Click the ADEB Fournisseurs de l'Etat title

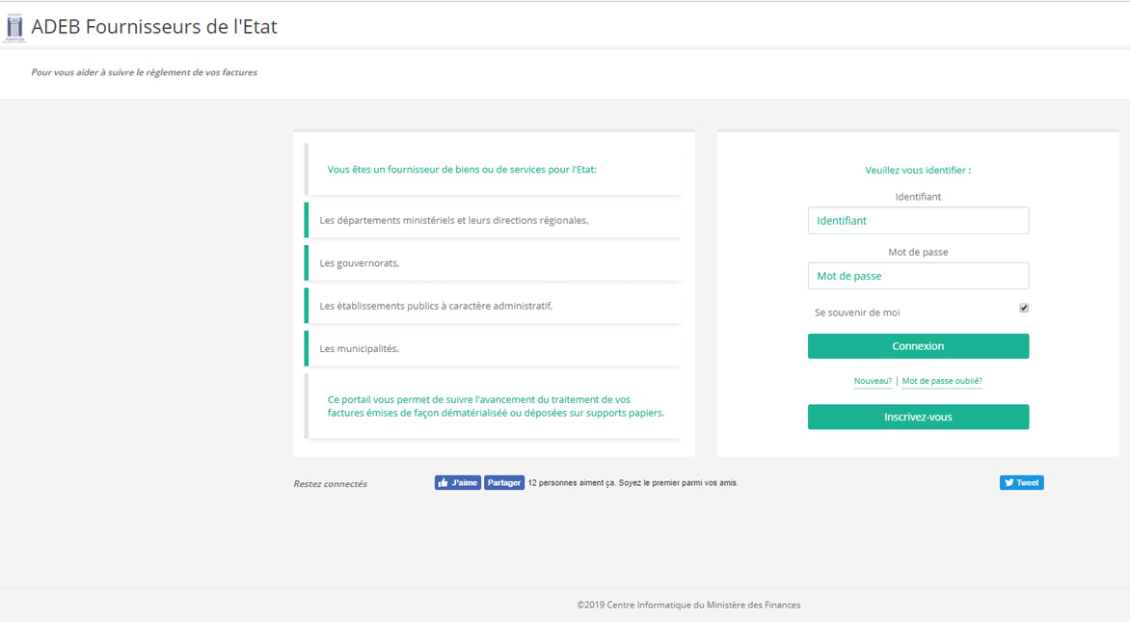point(154,27)
